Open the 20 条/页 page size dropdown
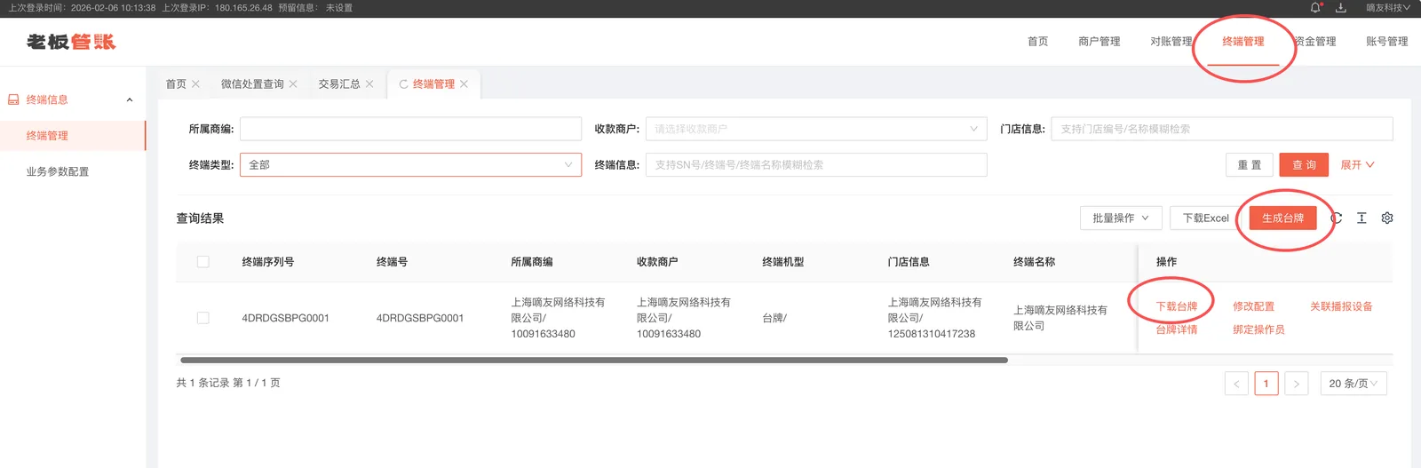Image resolution: width=1421 pixels, height=468 pixels. (1354, 384)
